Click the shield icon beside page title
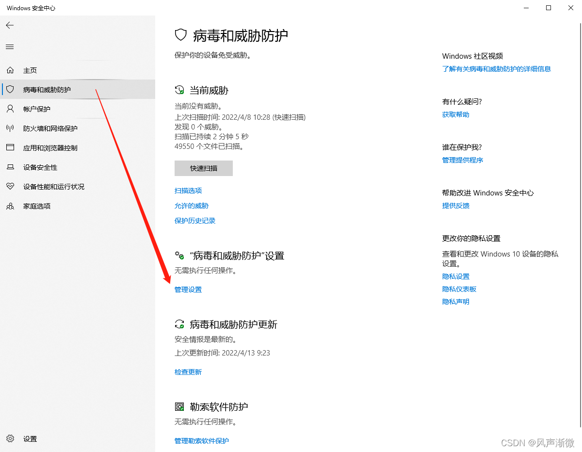The width and height of the screenshot is (582, 452). tap(181, 35)
